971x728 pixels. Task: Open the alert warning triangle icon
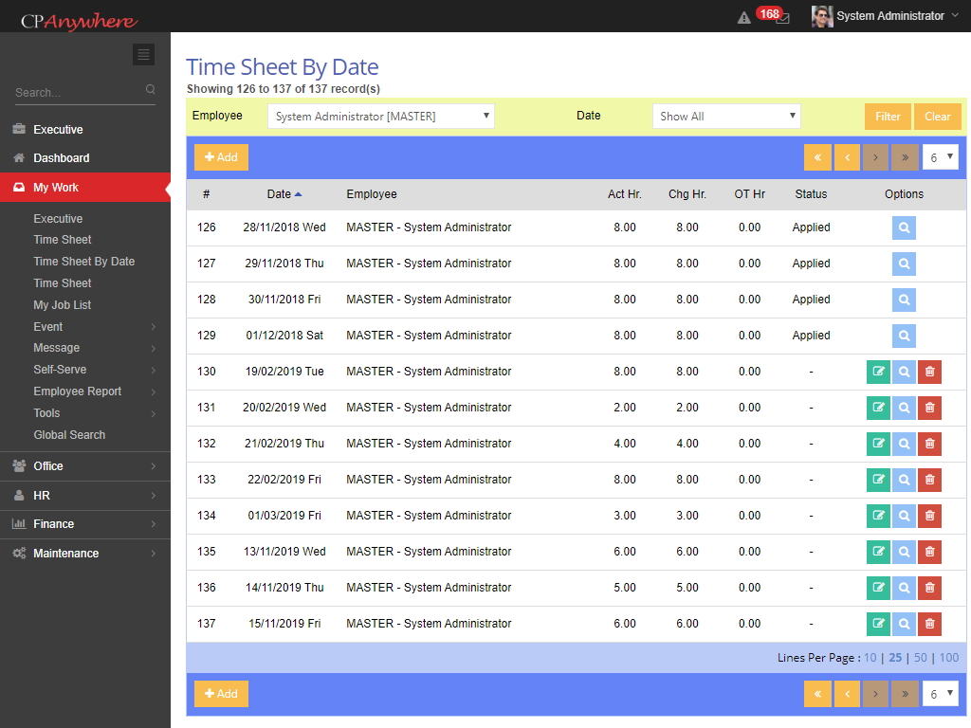744,17
